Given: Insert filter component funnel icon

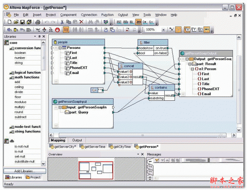Looking at the screenshot, I should pos(44,30).
